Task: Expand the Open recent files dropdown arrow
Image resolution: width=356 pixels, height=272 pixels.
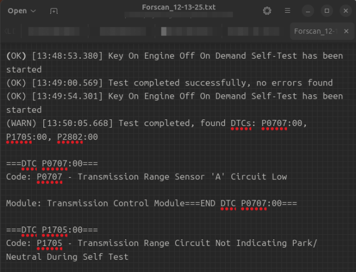Action: [x=33, y=11]
